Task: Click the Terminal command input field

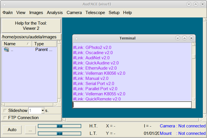Action: tap(132, 105)
